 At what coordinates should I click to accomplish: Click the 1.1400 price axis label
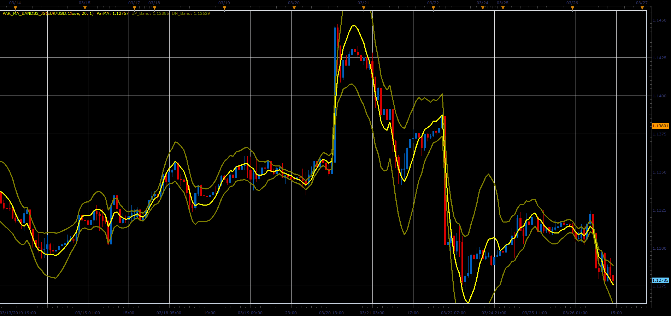tap(659, 96)
